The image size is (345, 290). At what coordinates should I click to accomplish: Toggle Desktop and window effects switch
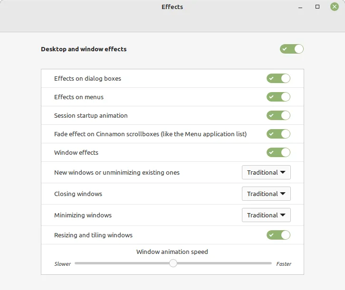[x=291, y=49]
